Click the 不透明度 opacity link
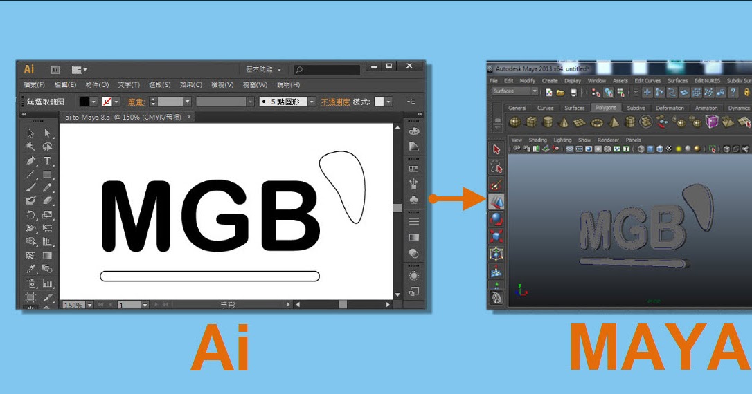The width and height of the screenshot is (752, 394). pyautogui.click(x=334, y=102)
